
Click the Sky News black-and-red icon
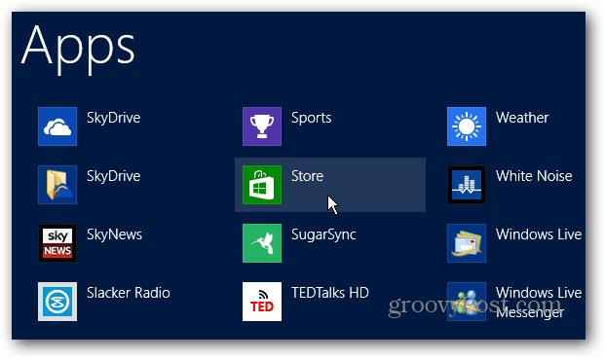point(57,243)
